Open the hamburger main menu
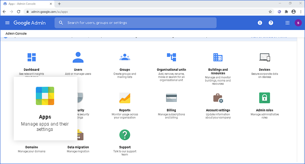Screen dimensions: 305x164 coord(7,23)
